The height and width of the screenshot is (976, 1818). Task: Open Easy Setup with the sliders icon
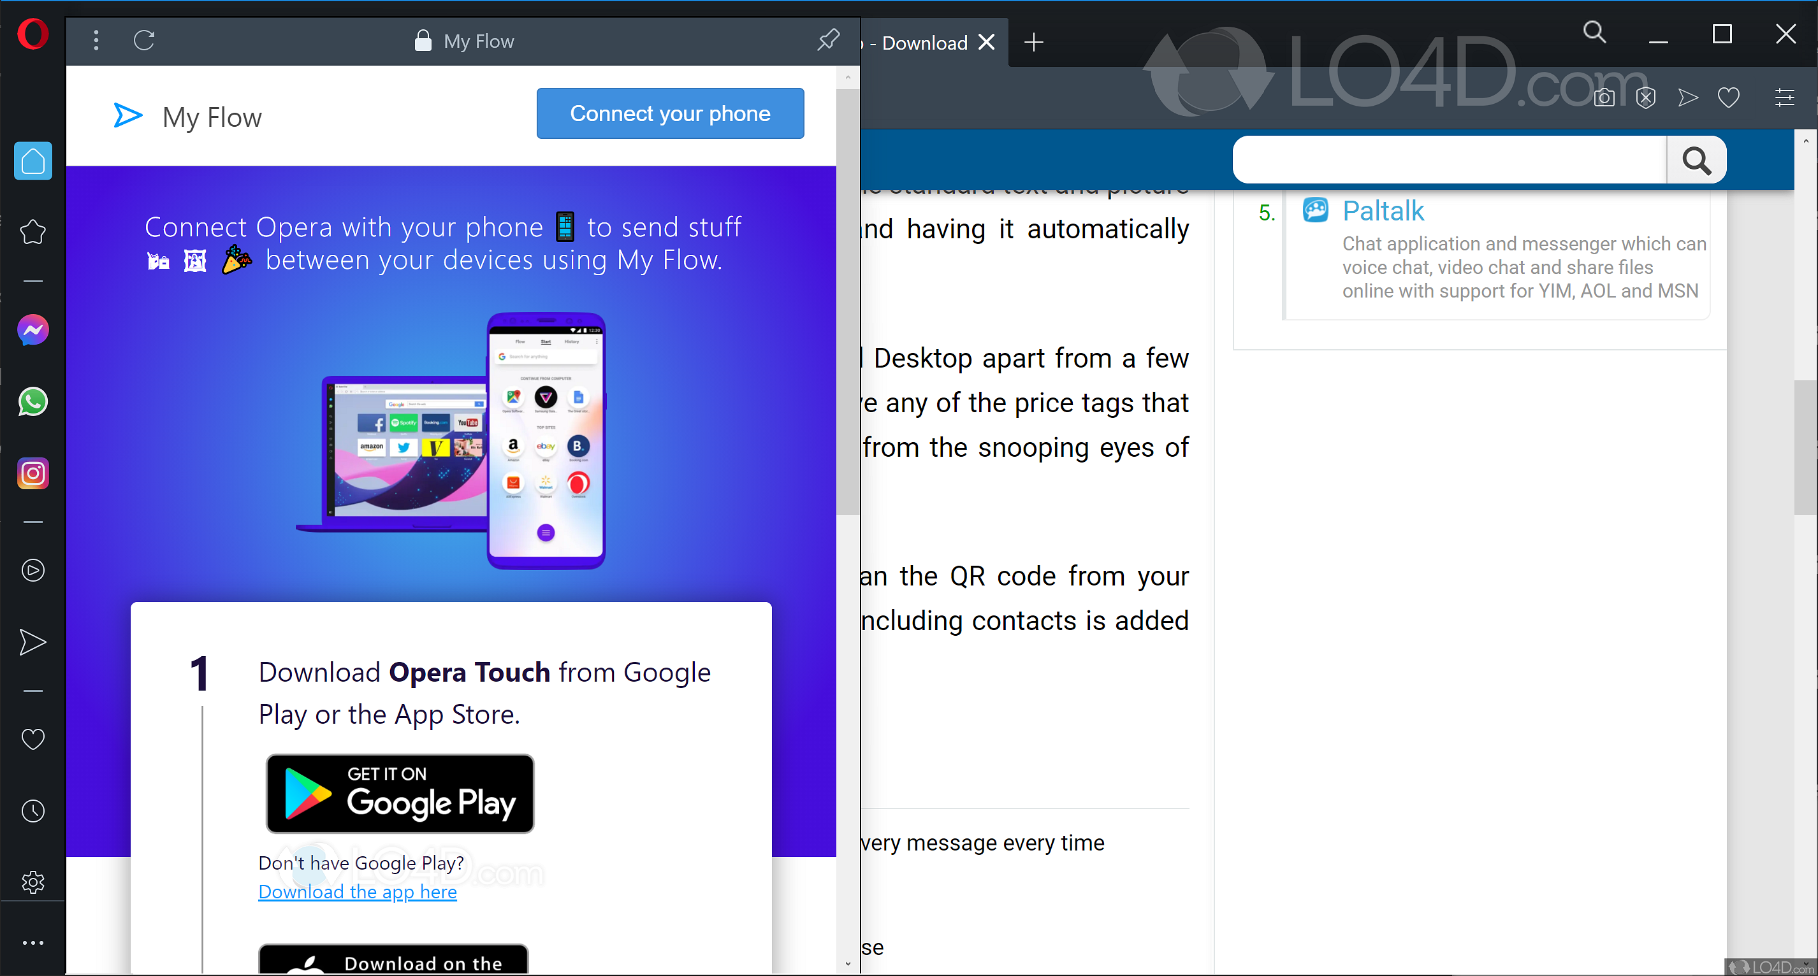click(1785, 97)
